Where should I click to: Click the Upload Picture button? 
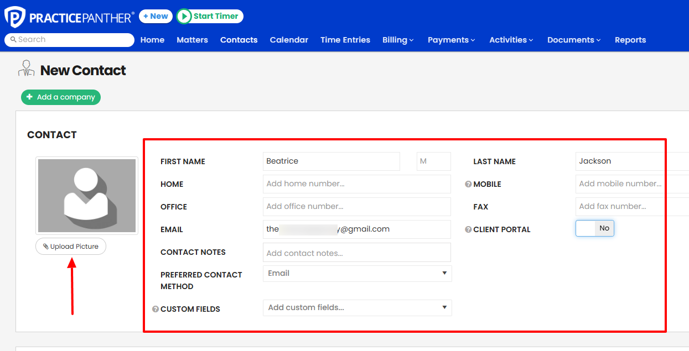[70, 246]
